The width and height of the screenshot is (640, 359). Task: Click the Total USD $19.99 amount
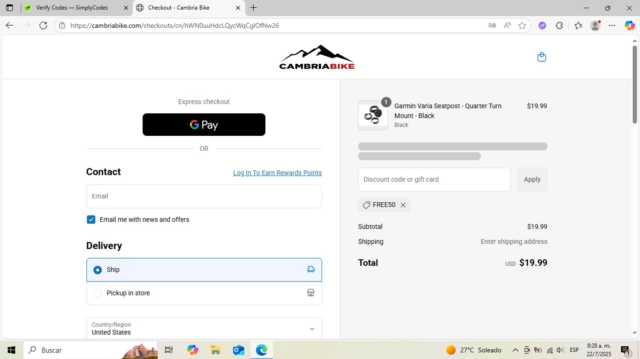coord(526,263)
